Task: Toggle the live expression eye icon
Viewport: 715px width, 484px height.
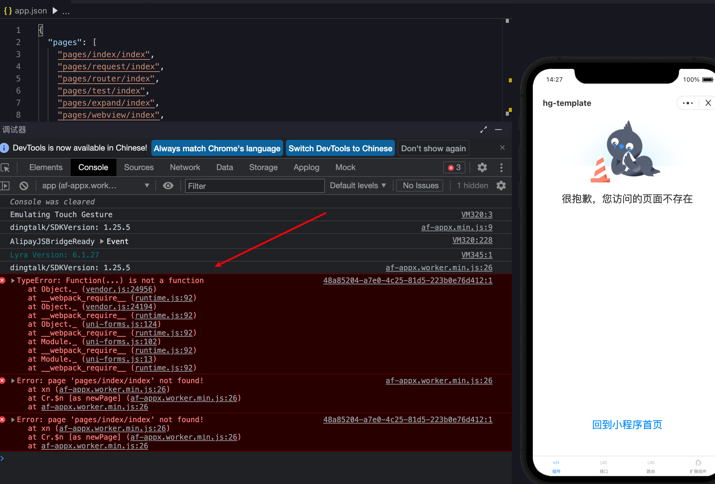Action: [x=168, y=186]
